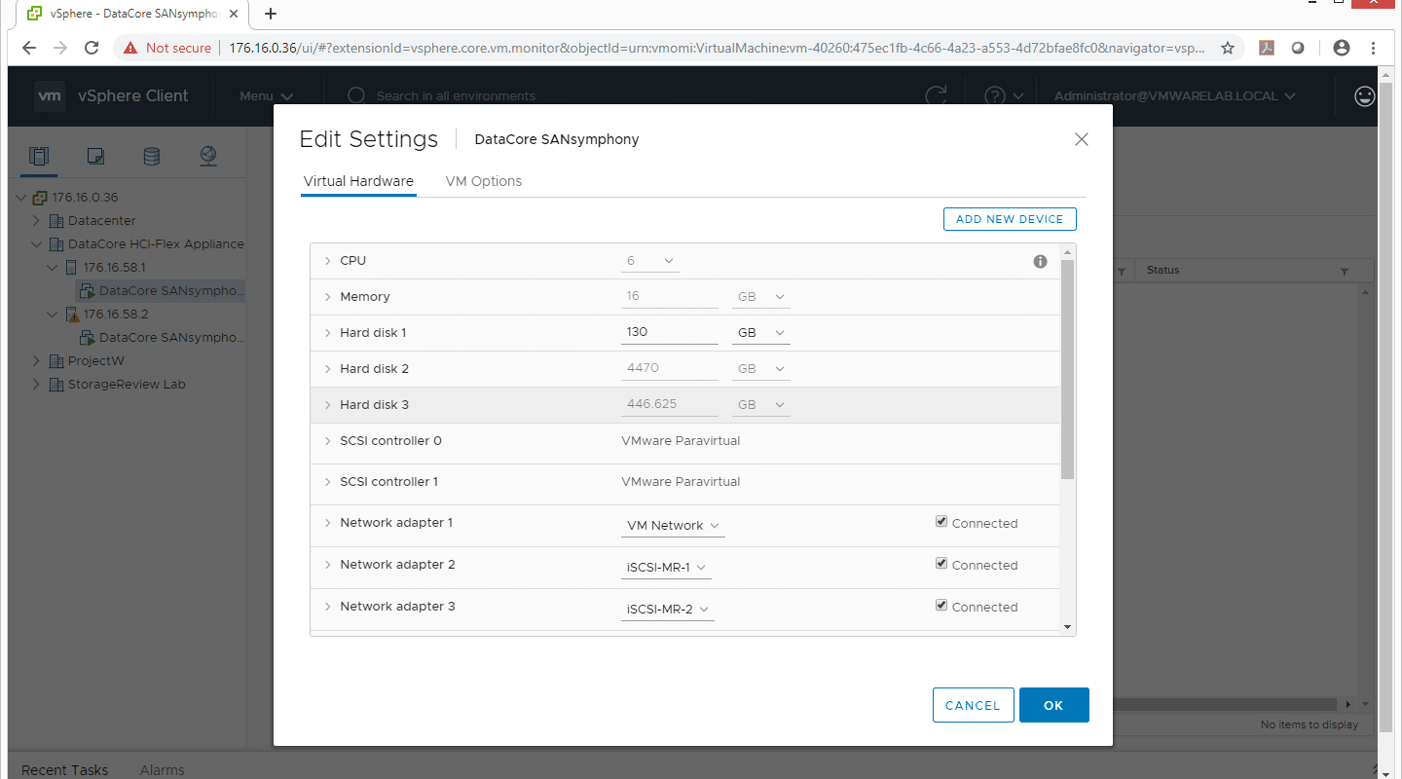Expand CPU hardware settings

click(x=328, y=261)
